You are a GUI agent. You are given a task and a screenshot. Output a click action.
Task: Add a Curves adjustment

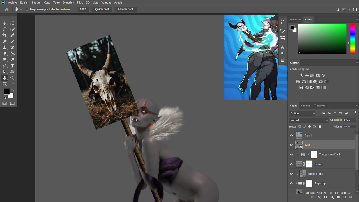312,75
